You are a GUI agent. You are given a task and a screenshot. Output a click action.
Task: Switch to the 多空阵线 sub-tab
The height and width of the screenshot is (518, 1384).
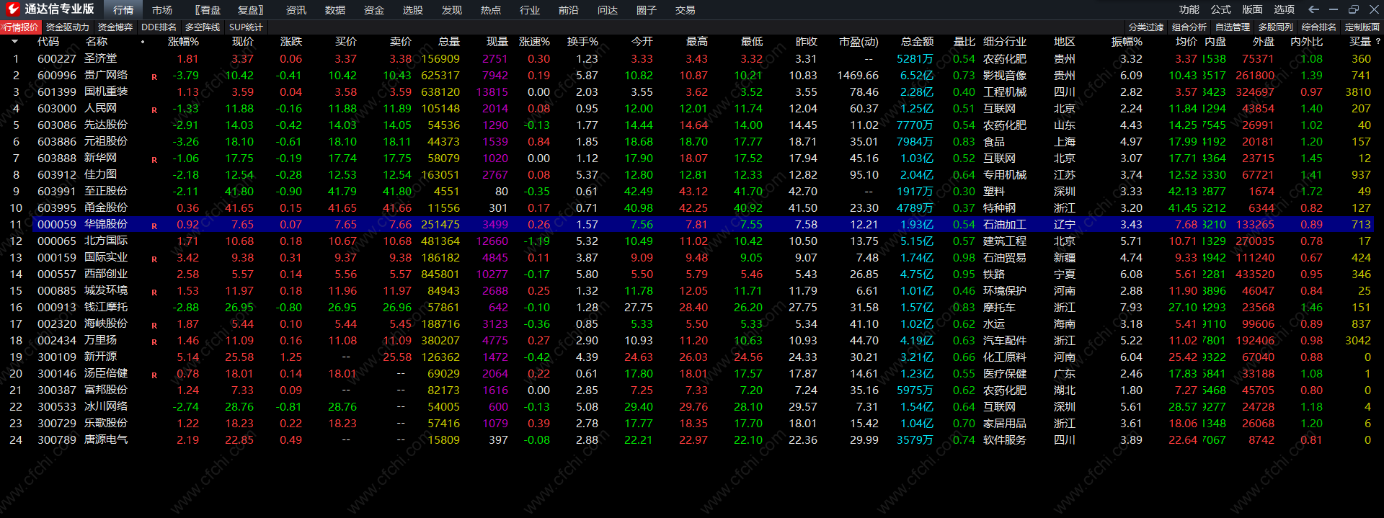pyautogui.click(x=203, y=27)
